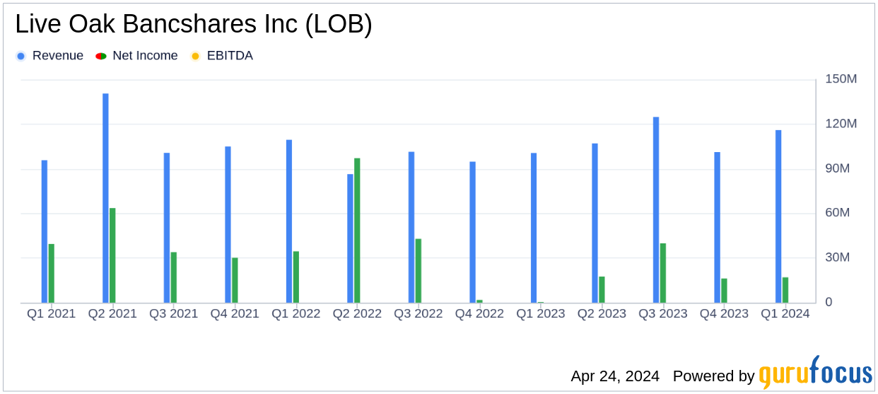Select the Q1 2022 blue revenue bar

pyautogui.click(x=289, y=221)
